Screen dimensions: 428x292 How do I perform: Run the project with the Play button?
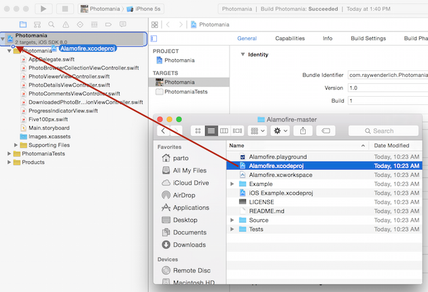[x=43, y=9]
